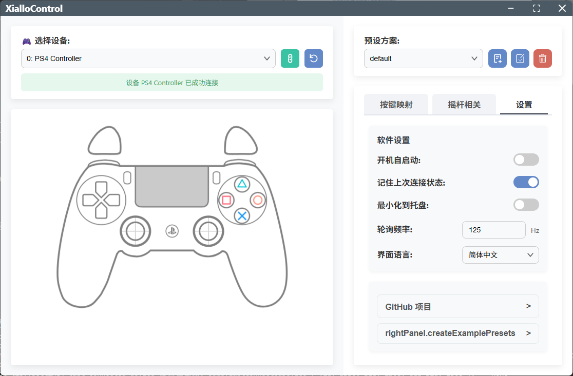Click the D-pad down arrow on the controller
Screen dimensions: 573x376
point(101,211)
